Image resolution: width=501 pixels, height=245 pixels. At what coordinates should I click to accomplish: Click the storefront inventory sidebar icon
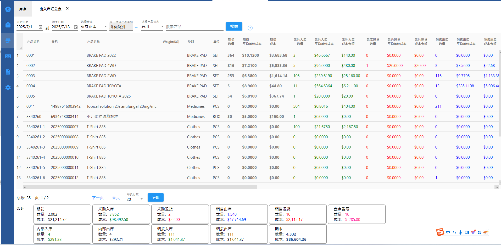8,41
